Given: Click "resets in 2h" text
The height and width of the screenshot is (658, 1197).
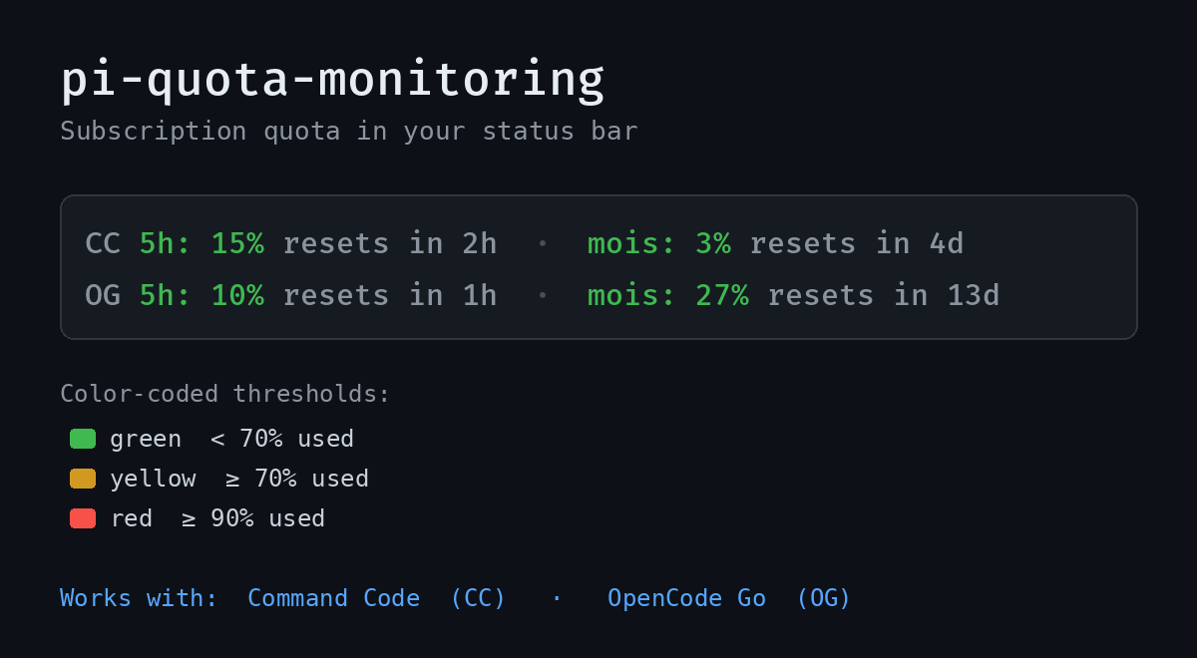Looking at the screenshot, I should 390,244.
